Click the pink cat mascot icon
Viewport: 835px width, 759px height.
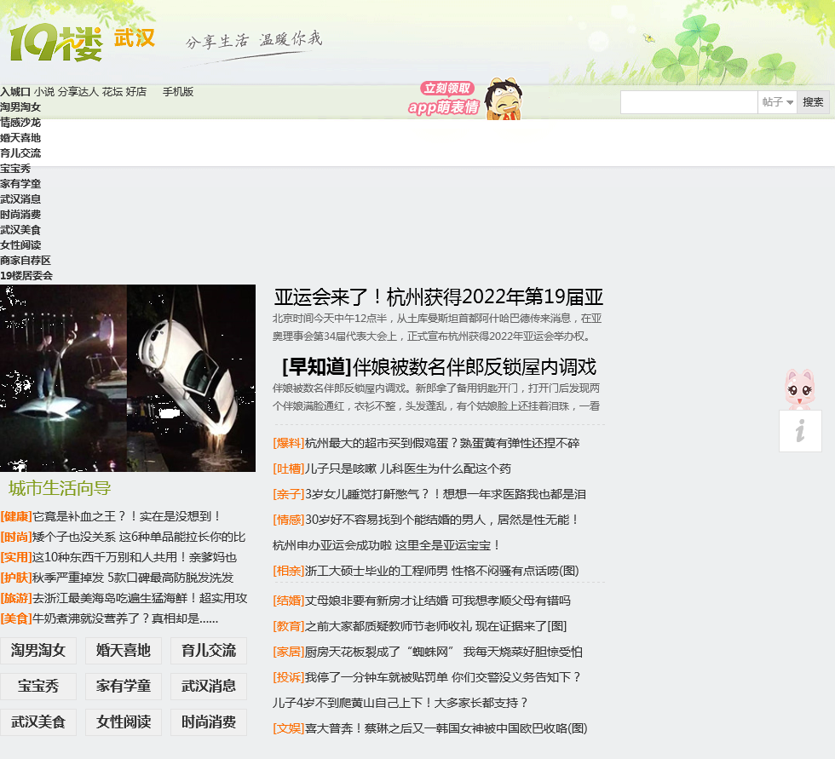click(799, 389)
